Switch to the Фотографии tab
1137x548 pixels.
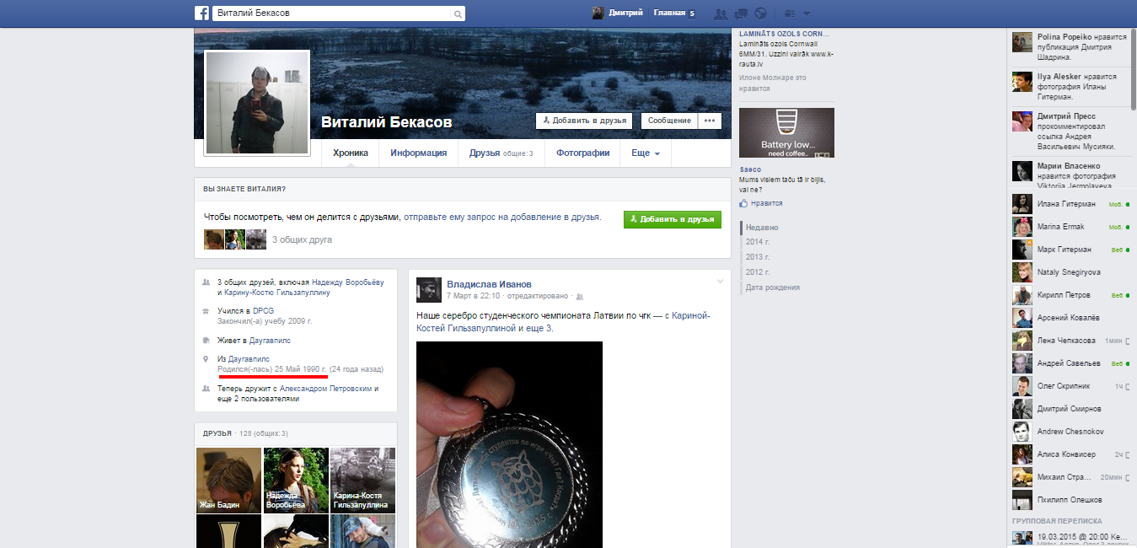click(582, 153)
